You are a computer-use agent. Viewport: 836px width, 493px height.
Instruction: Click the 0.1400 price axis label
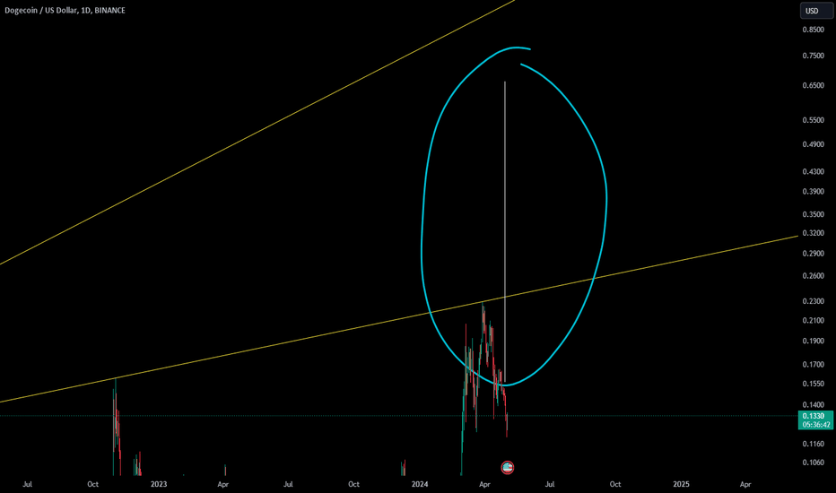[813, 405]
